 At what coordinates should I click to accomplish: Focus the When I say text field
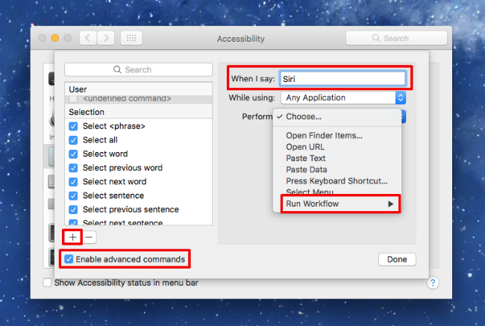click(x=342, y=79)
